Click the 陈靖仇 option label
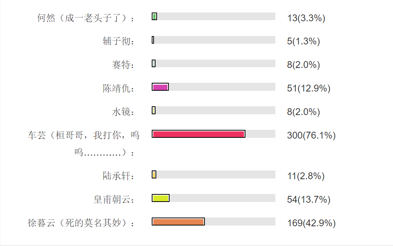Viewport: 393px width, 246px height. click(x=118, y=88)
